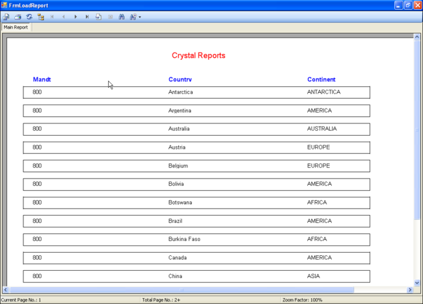This screenshot has width=423, height=304.
Task: Click AMERICA in the Brazil row
Action: (x=320, y=221)
